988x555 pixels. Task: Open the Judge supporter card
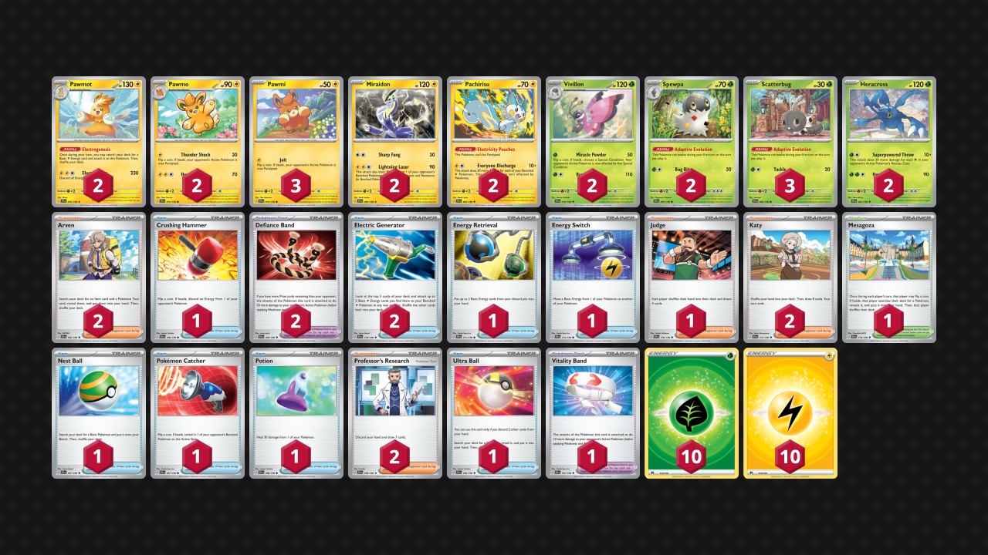click(x=692, y=277)
